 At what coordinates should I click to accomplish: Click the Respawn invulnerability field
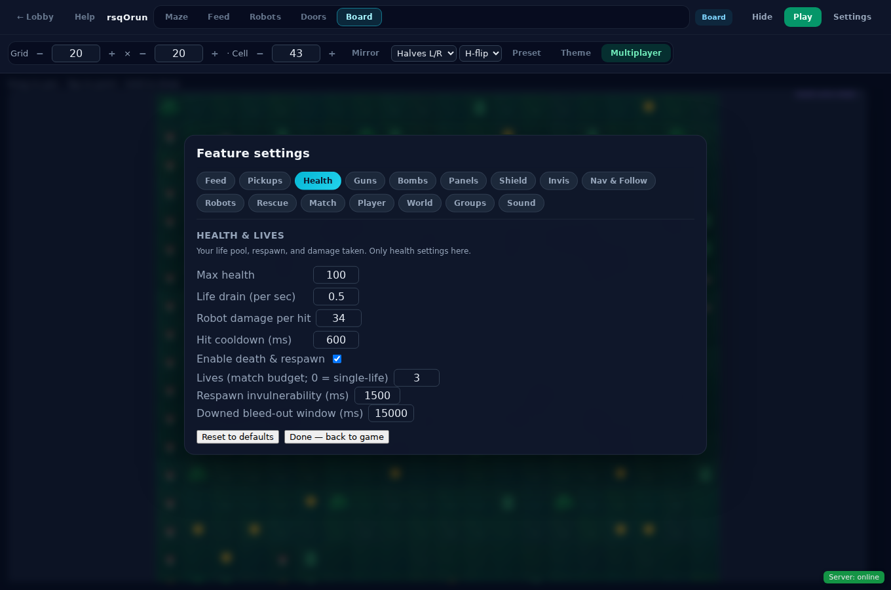coord(377,396)
